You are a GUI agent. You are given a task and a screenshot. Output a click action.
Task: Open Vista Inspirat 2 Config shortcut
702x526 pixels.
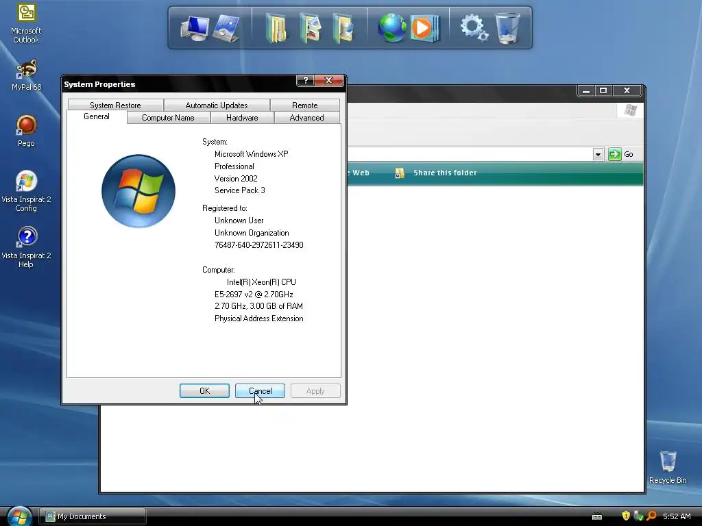tap(26, 191)
